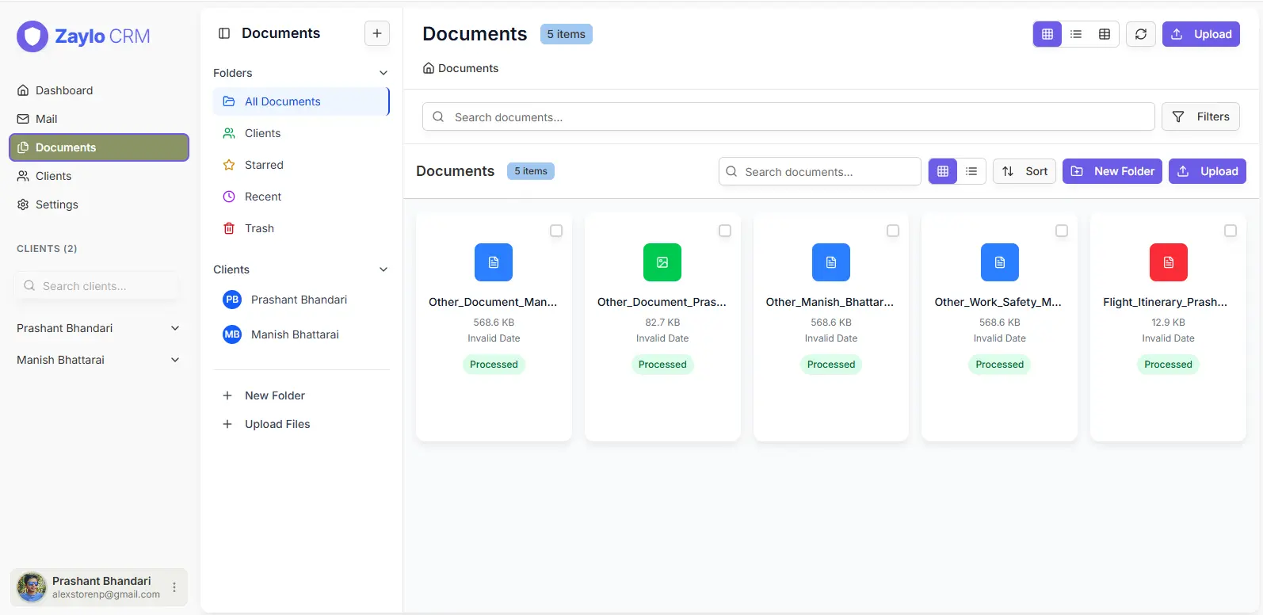Click the plus button beside Documents header
Image resolution: width=1263 pixels, height=615 pixels.
click(x=377, y=33)
